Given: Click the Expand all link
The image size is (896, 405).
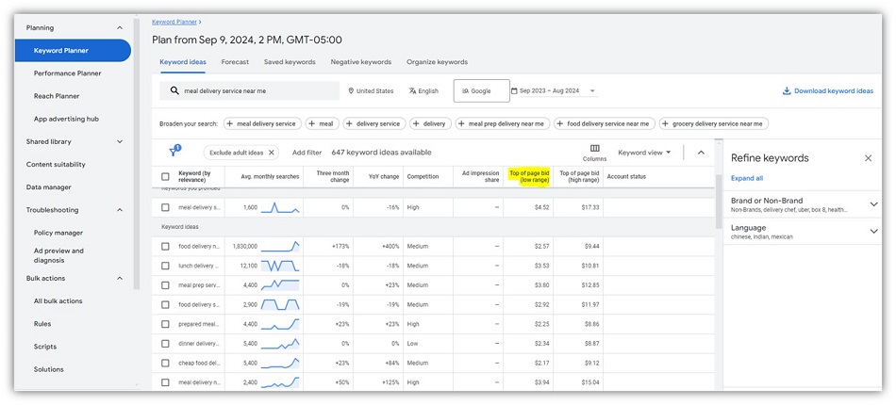Looking at the screenshot, I should click(x=747, y=178).
